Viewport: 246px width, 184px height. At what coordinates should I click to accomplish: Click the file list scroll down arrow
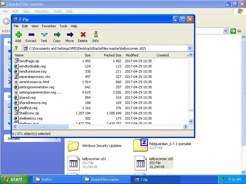[191, 121]
